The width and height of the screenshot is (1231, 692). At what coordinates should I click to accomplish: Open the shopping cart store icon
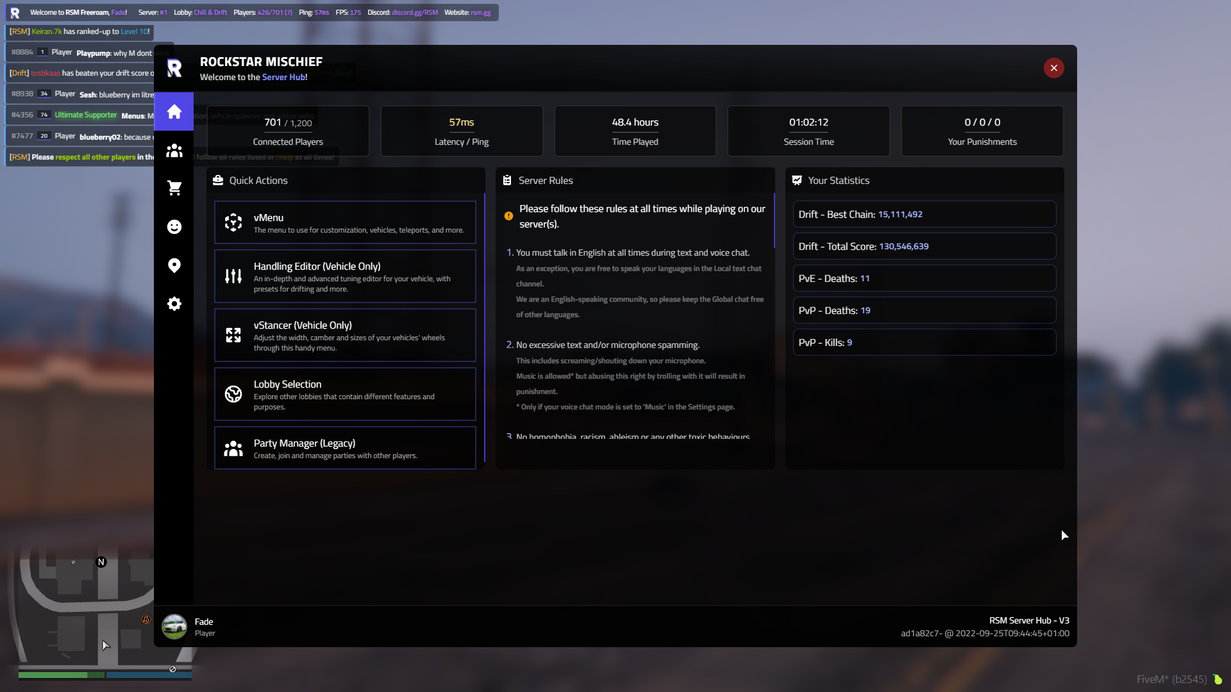[x=174, y=188]
